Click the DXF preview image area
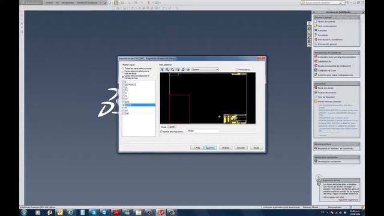The width and height of the screenshot is (384, 216). coord(208,98)
